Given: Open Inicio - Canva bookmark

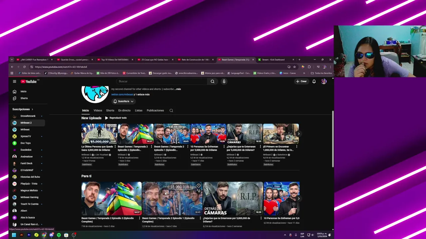Looking at the screenshot, I should 288,73.
